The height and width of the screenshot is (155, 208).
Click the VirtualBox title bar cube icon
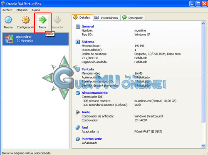click(3, 4)
